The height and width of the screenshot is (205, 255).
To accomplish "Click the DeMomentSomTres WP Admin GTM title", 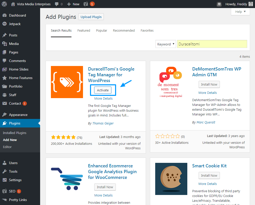I will [x=217, y=72].
